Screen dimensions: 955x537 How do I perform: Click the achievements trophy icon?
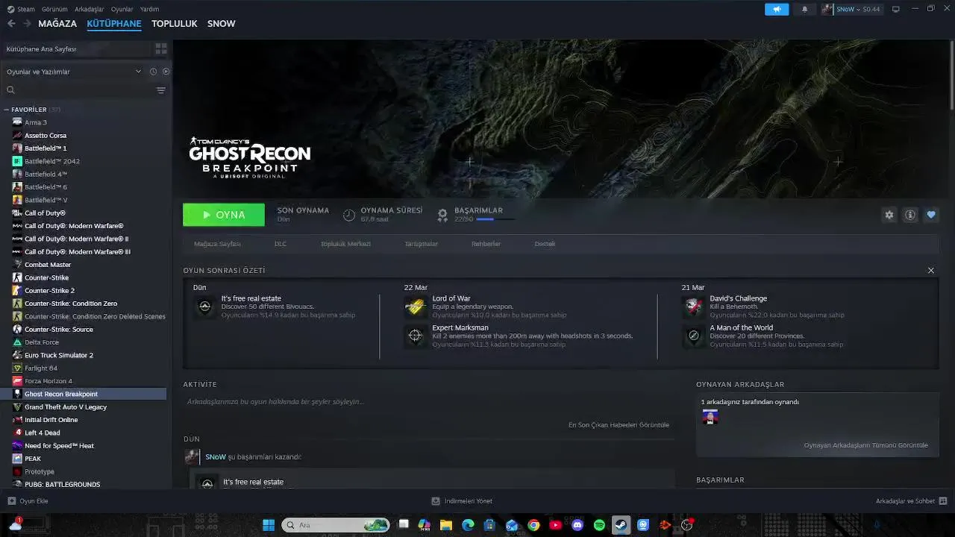coord(442,215)
